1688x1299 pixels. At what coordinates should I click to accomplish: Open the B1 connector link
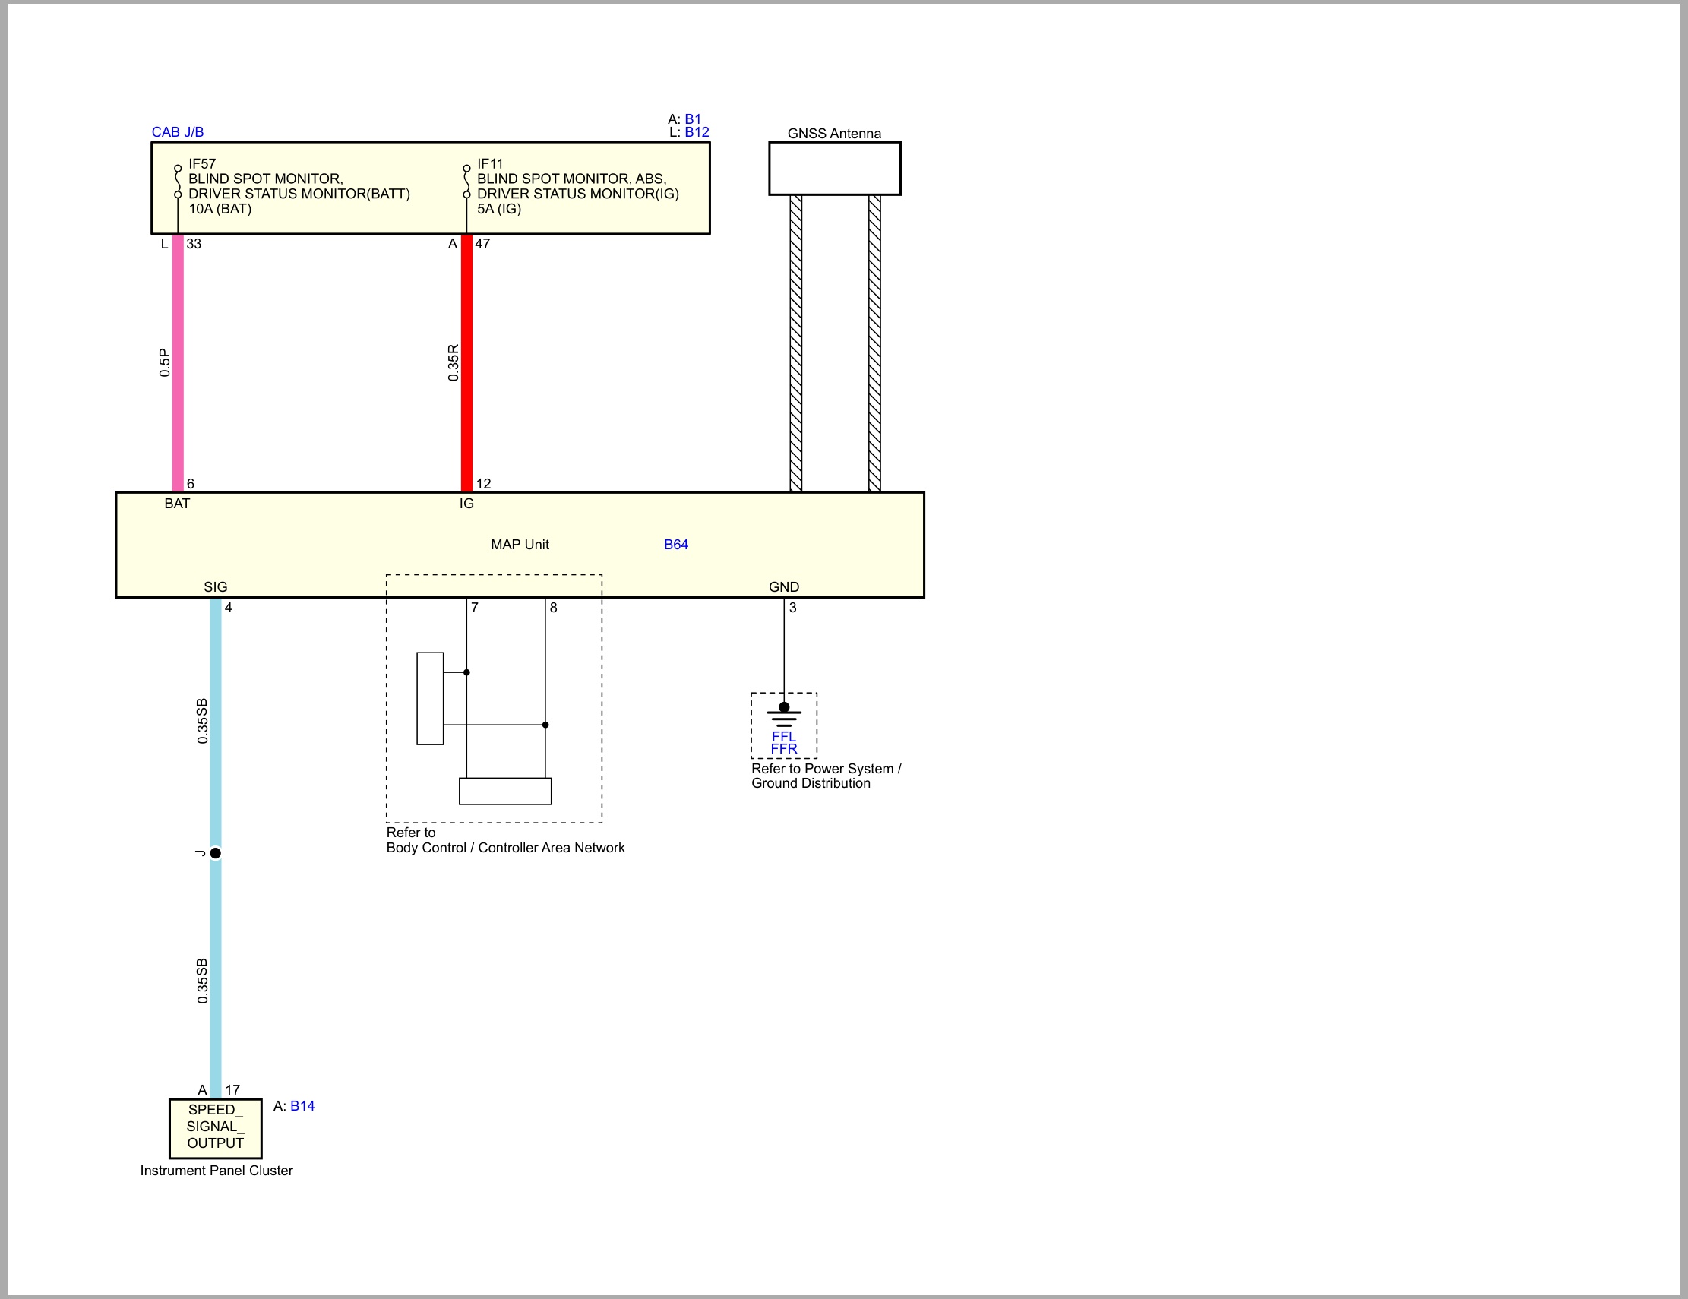(693, 119)
